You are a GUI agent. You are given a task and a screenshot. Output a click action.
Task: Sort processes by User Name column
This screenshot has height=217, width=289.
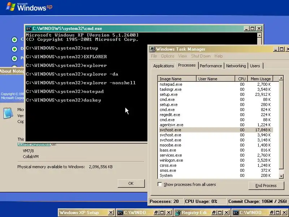[x=215, y=79]
